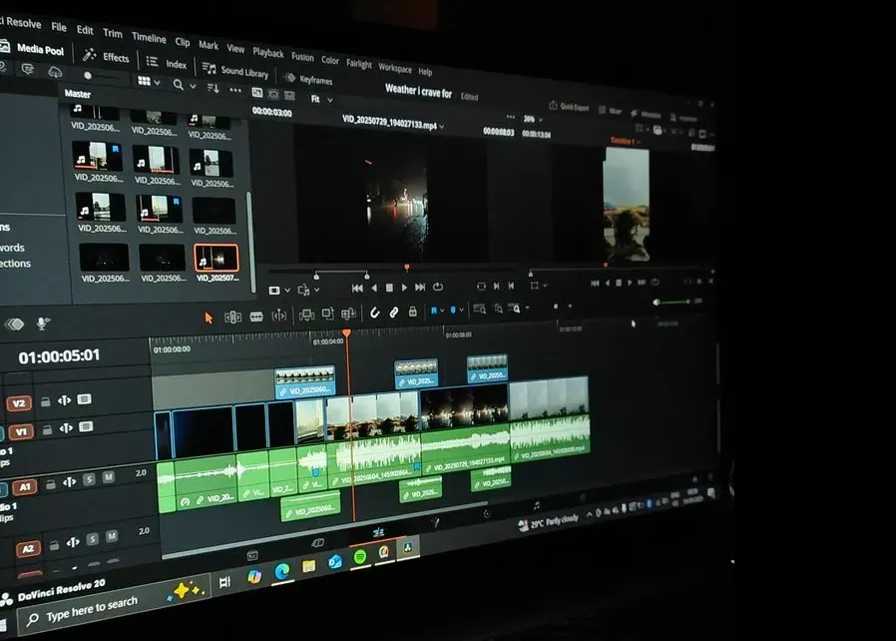Viewport: 896px width, 641px height.
Task: Toggle auto track selector on V2 track
Action: tap(64, 400)
